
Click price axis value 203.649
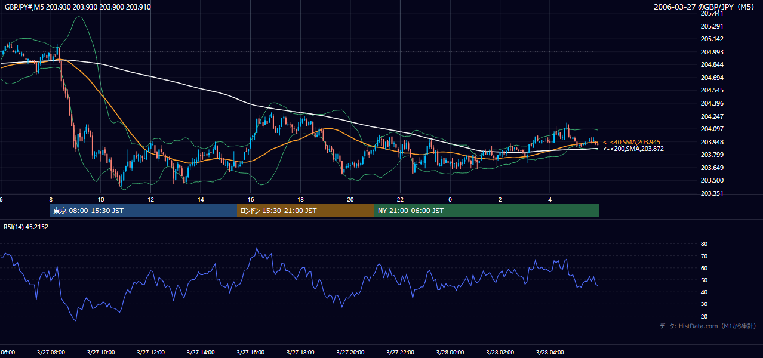coord(712,168)
